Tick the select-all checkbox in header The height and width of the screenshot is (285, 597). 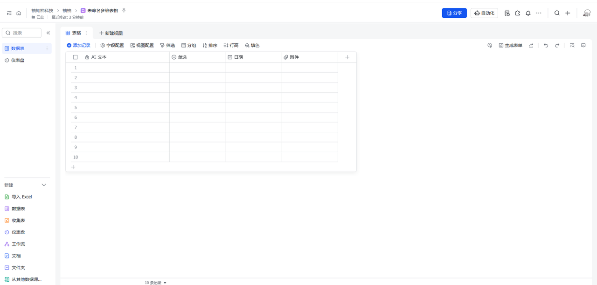[x=75, y=57]
